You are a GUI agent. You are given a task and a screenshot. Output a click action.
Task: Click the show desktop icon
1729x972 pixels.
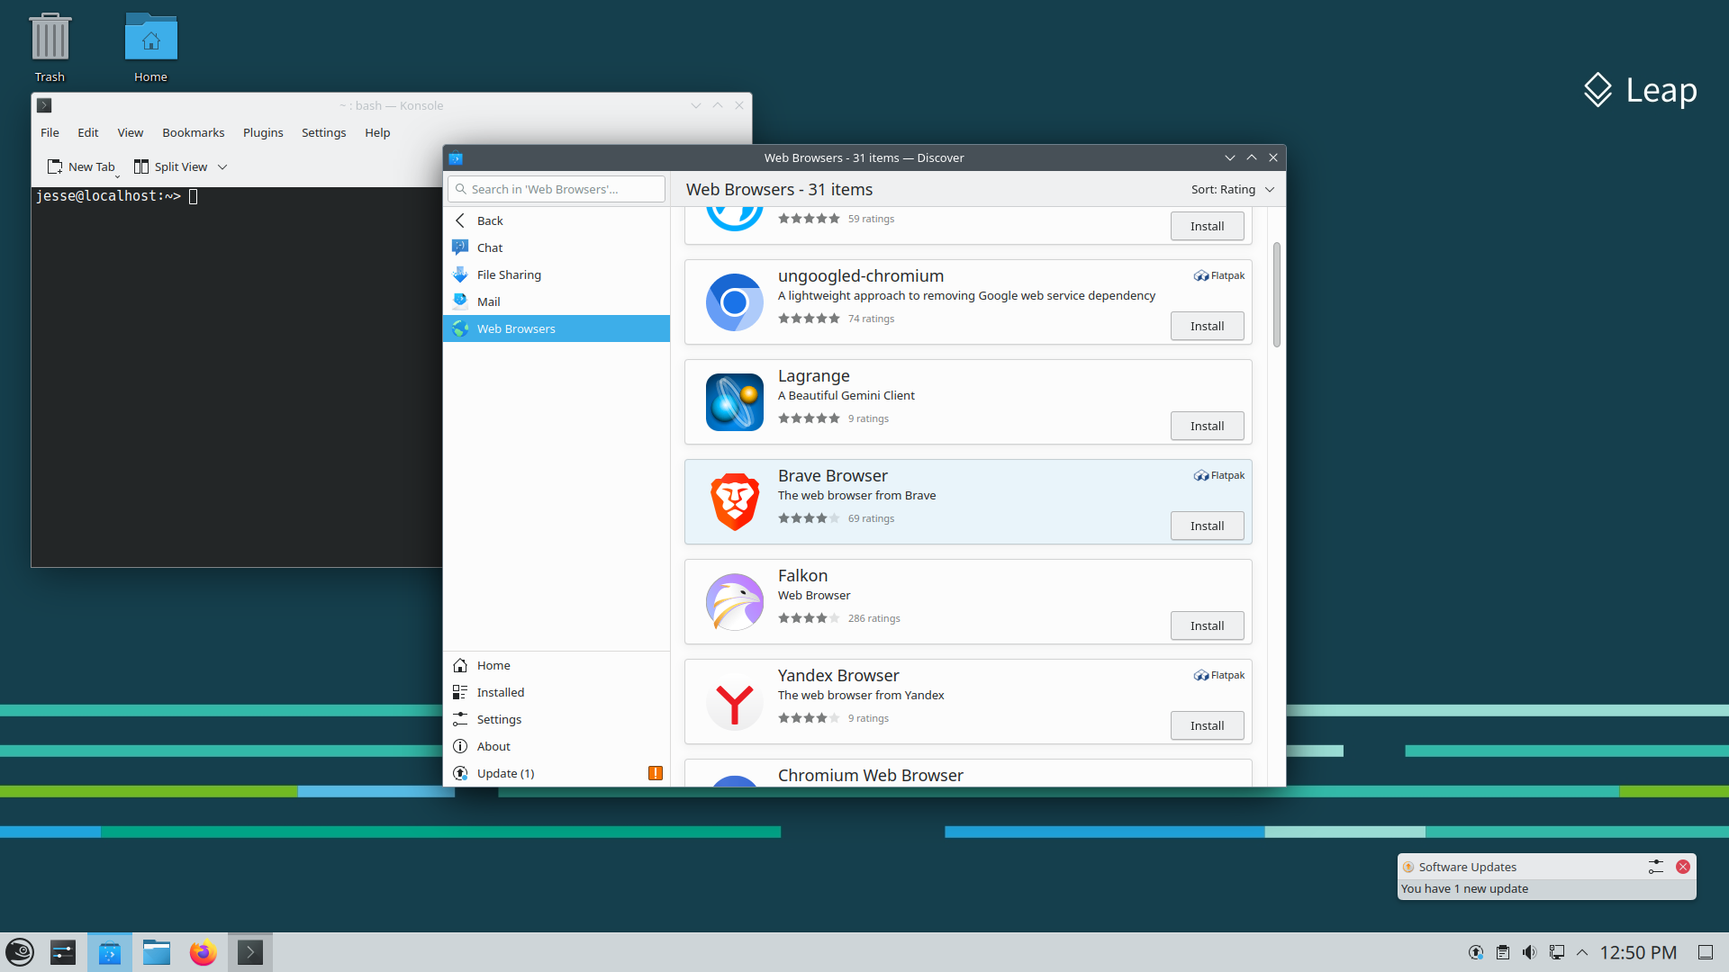tap(1706, 952)
